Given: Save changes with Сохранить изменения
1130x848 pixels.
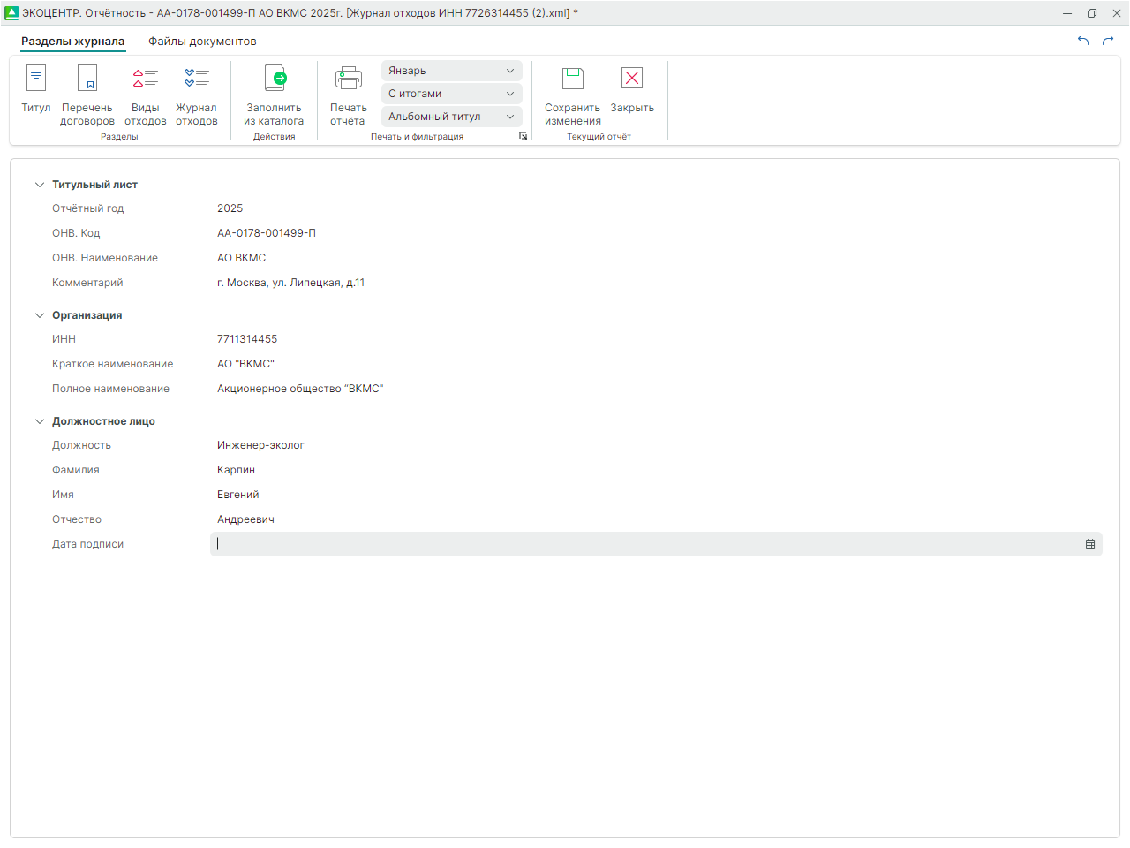Looking at the screenshot, I should pyautogui.click(x=573, y=79).
